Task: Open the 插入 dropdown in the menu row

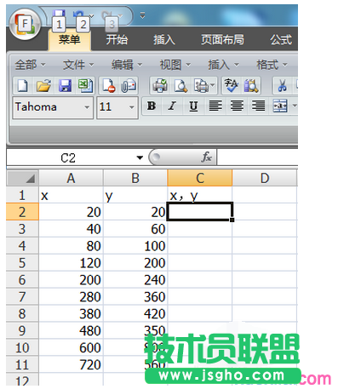Action: point(223,65)
